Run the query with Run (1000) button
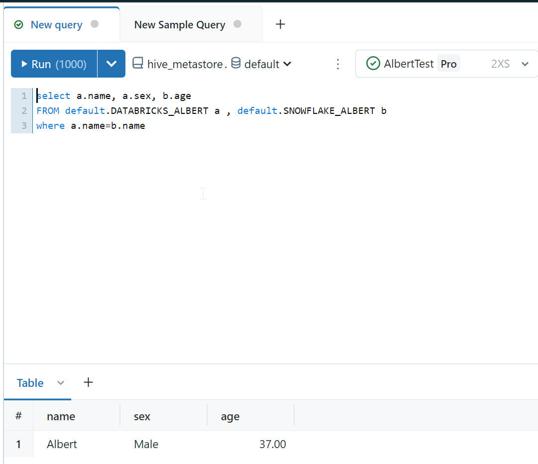Viewport: 538px width, 464px height. tap(53, 64)
